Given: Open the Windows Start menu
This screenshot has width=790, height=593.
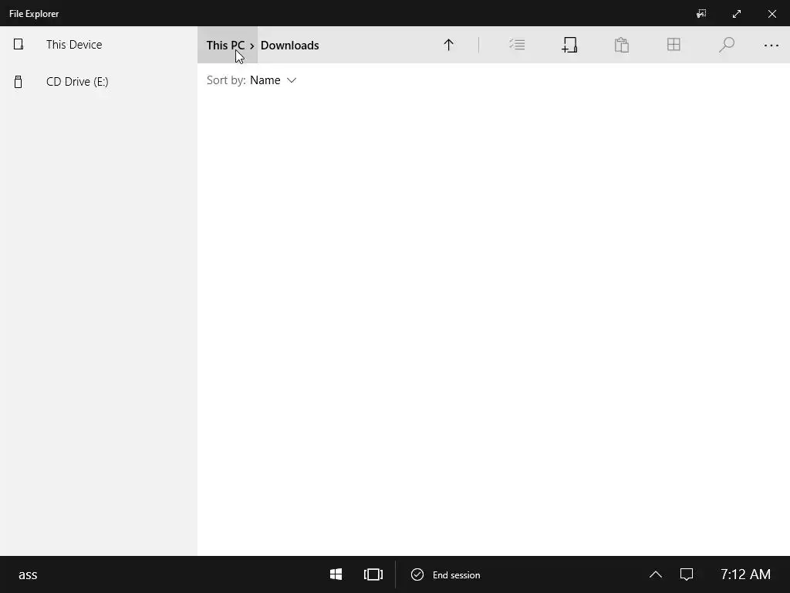Looking at the screenshot, I should pyautogui.click(x=336, y=574).
